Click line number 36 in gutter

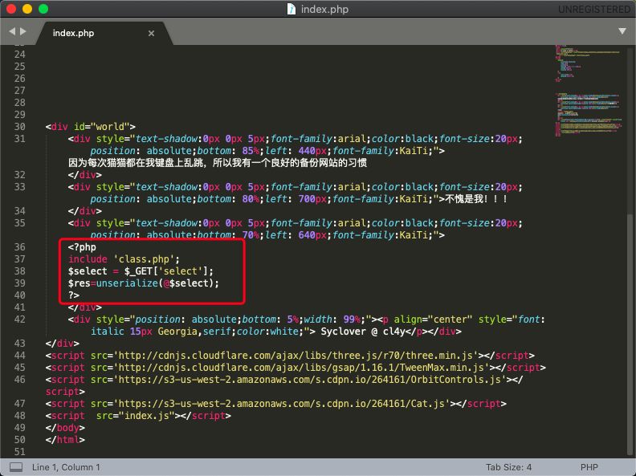pyautogui.click(x=20, y=247)
